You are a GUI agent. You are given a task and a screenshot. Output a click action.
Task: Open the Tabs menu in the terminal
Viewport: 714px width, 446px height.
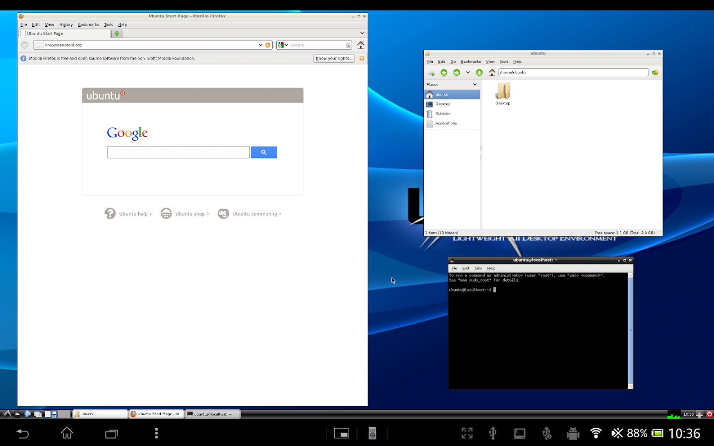click(x=478, y=268)
